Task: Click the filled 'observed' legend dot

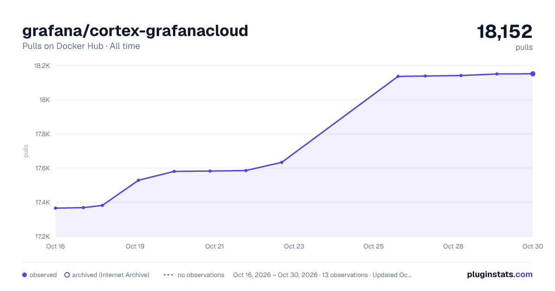Action: click(x=25, y=275)
